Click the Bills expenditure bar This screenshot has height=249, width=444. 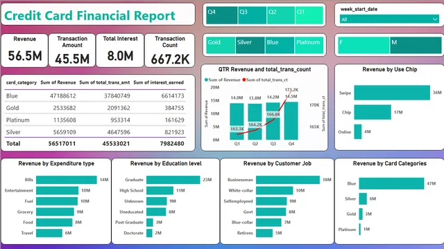[x=67, y=180]
